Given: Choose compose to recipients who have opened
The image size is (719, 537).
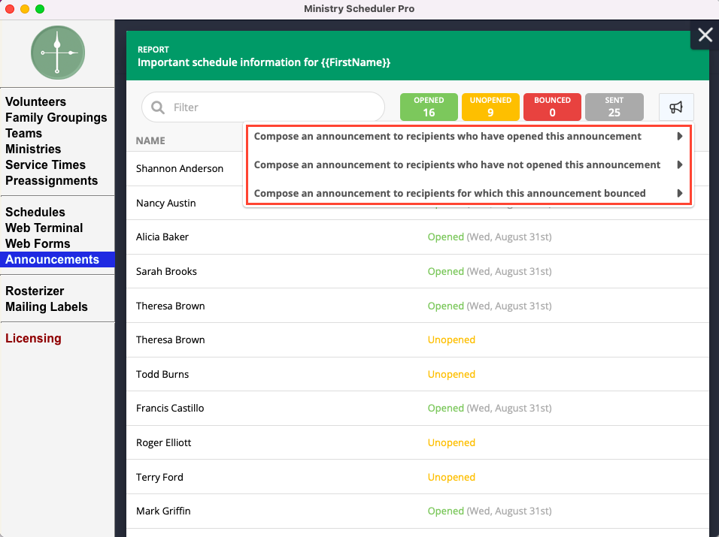Looking at the screenshot, I should pyautogui.click(x=447, y=137).
